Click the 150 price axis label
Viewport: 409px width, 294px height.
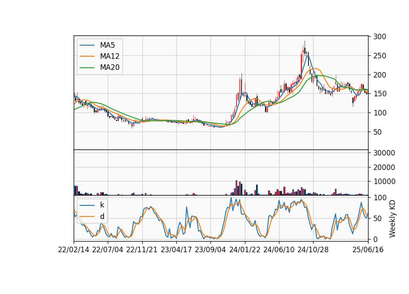[380, 94]
